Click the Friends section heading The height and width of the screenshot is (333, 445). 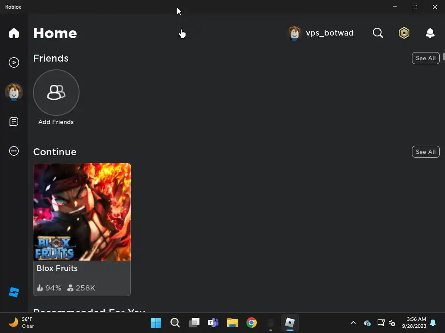click(x=51, y=58)
